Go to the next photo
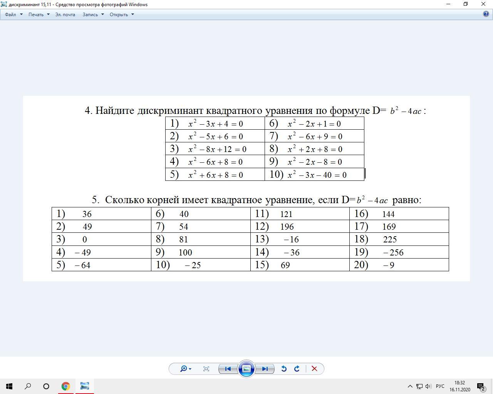This screenshot has width=493, height=394. 265,369
